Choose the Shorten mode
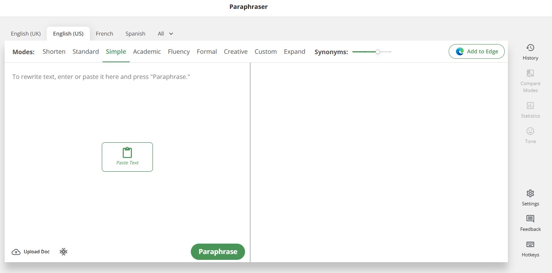 [x=54, y=51]
